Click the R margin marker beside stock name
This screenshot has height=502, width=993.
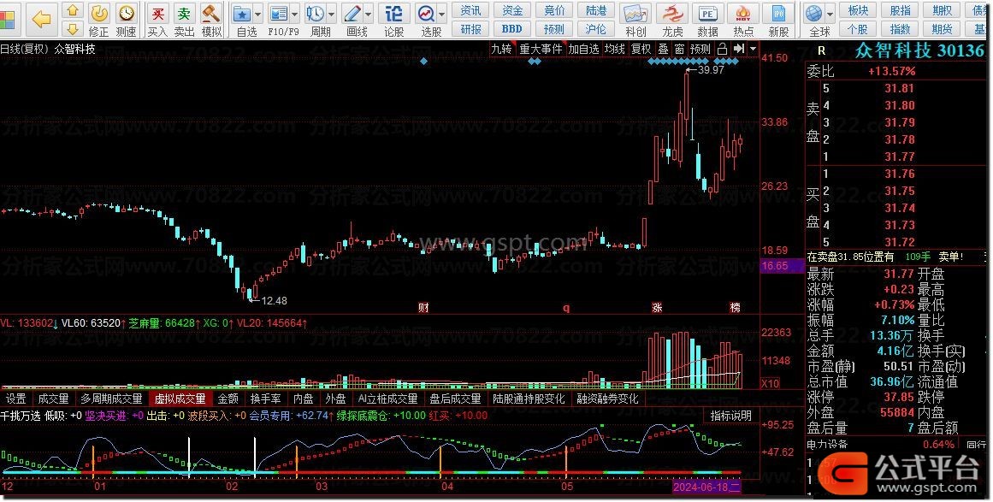(x=821, y=50)
